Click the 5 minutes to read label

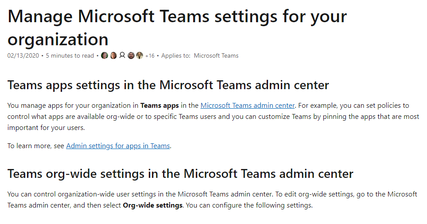[70, 55]
